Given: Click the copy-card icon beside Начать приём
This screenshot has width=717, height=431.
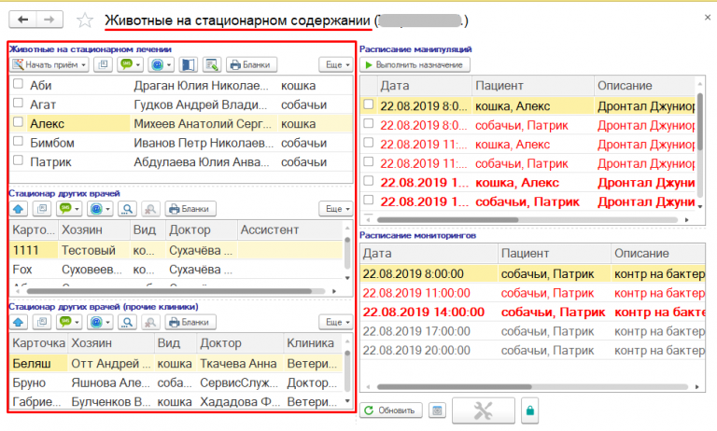Looking at the screenshot, I should click(103, 64).
